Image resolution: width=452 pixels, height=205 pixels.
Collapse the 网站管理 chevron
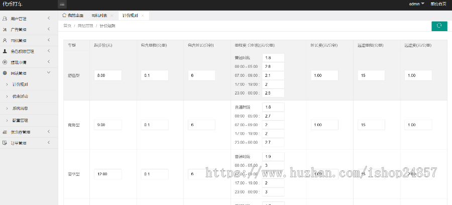(x=49, y=72)
